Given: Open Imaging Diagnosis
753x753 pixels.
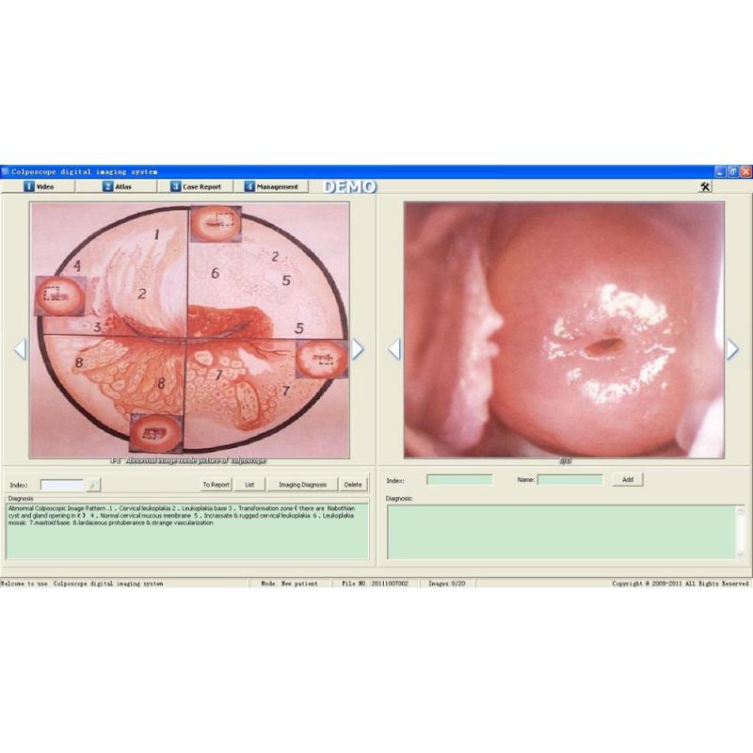Looking at the screenshot, I should (302, 485).
